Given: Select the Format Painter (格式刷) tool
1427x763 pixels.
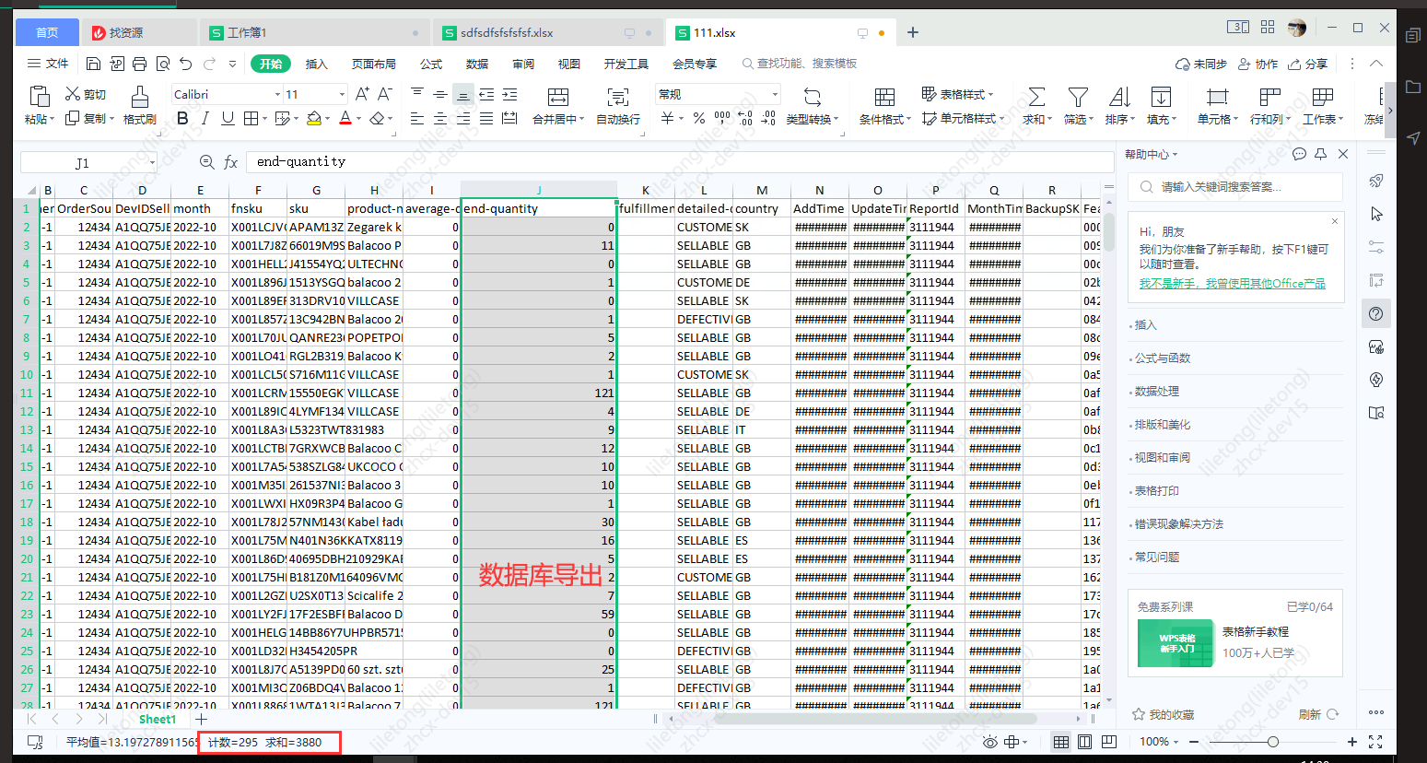Looking at the screenshot, I should point(139,105).
